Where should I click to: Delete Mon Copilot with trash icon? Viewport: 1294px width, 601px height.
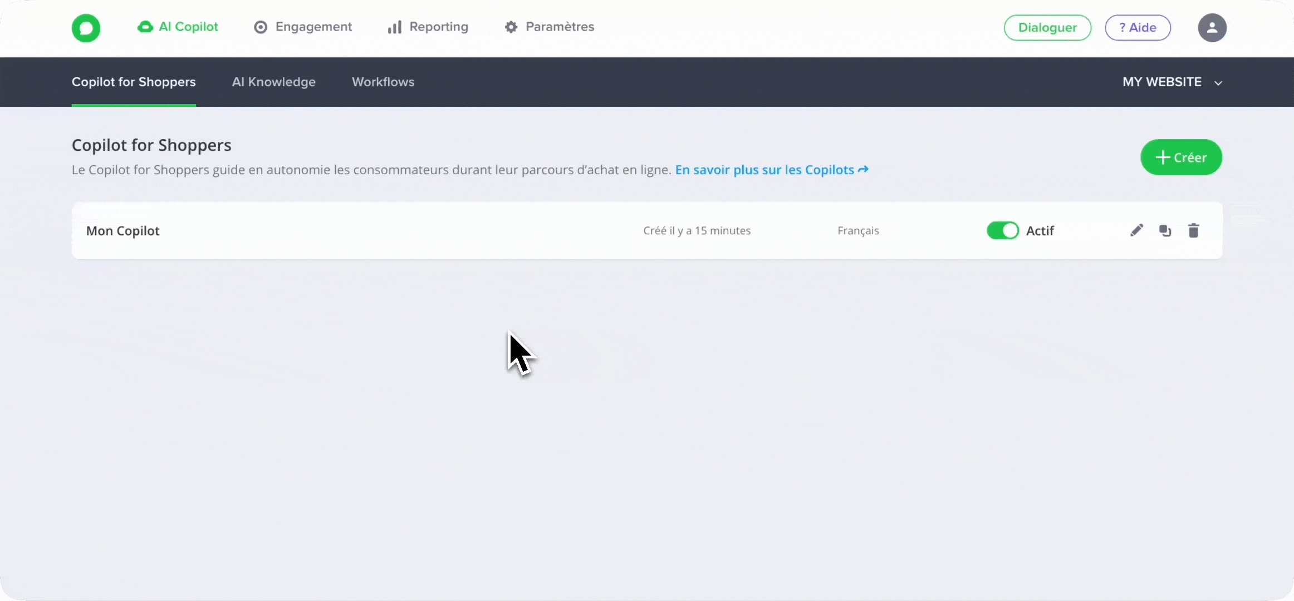1193,230
